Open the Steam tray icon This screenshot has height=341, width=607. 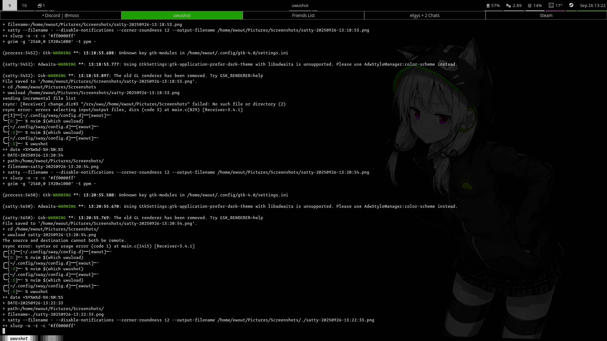pos(571,5)
